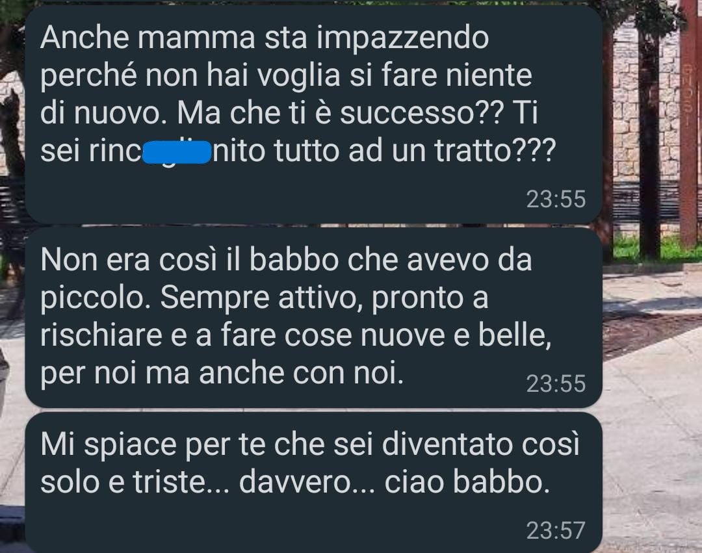The width and height of the screenshot is (702, 553).
Task: Tap the "Mi spiace per te" message bubble
Action: pos(313,482)
